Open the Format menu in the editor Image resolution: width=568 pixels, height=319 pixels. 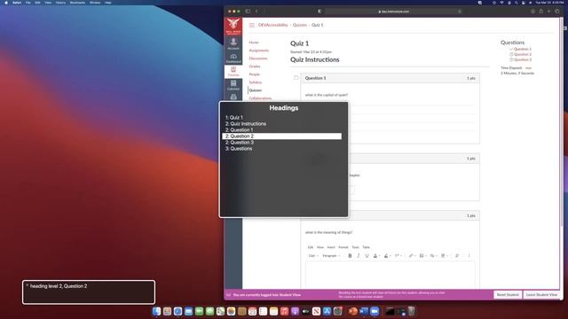(x=343, y=247)
